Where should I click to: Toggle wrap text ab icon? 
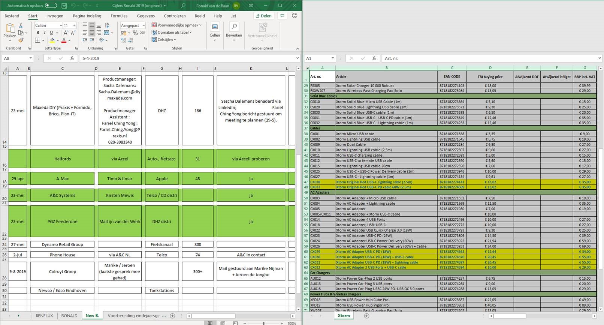(107, 25)
